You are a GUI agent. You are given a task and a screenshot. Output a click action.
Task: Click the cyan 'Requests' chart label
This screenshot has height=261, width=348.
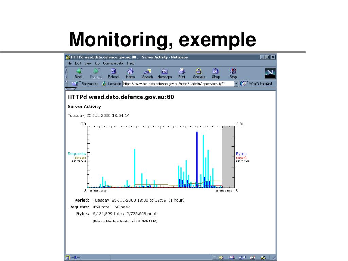click(76, 154)
